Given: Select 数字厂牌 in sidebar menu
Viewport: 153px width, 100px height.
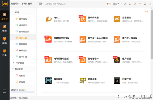Looking at the screenshot, I should tap(23, 57).
